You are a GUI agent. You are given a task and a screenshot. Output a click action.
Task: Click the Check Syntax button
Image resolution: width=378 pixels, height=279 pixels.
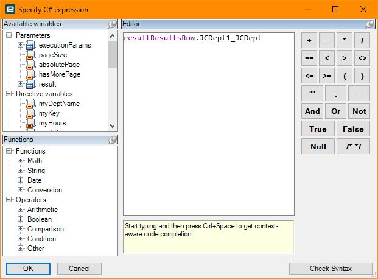331,269
